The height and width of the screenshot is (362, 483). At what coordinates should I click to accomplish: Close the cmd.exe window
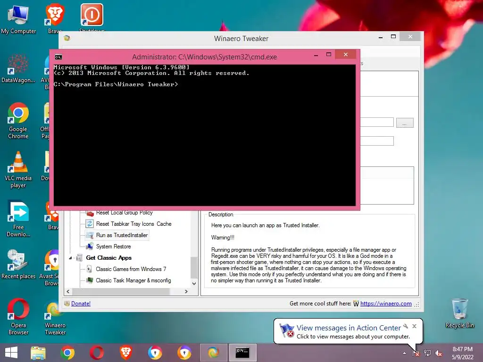pos(346,55)
